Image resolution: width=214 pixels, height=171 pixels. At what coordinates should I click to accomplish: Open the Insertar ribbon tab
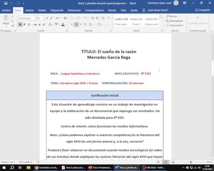30,10
